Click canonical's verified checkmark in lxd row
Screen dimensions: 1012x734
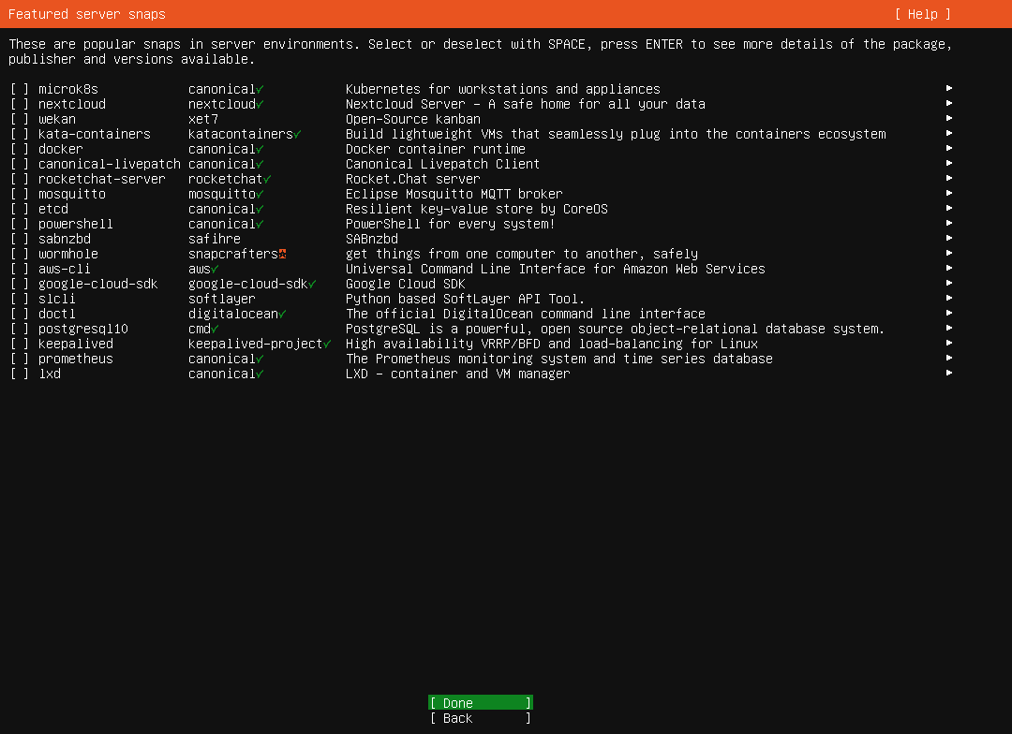point(260,374)
